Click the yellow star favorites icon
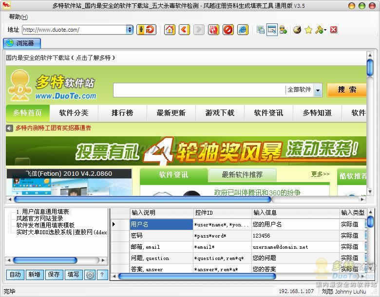Screen dimensions: 380x297 click(x=308, y=30)
